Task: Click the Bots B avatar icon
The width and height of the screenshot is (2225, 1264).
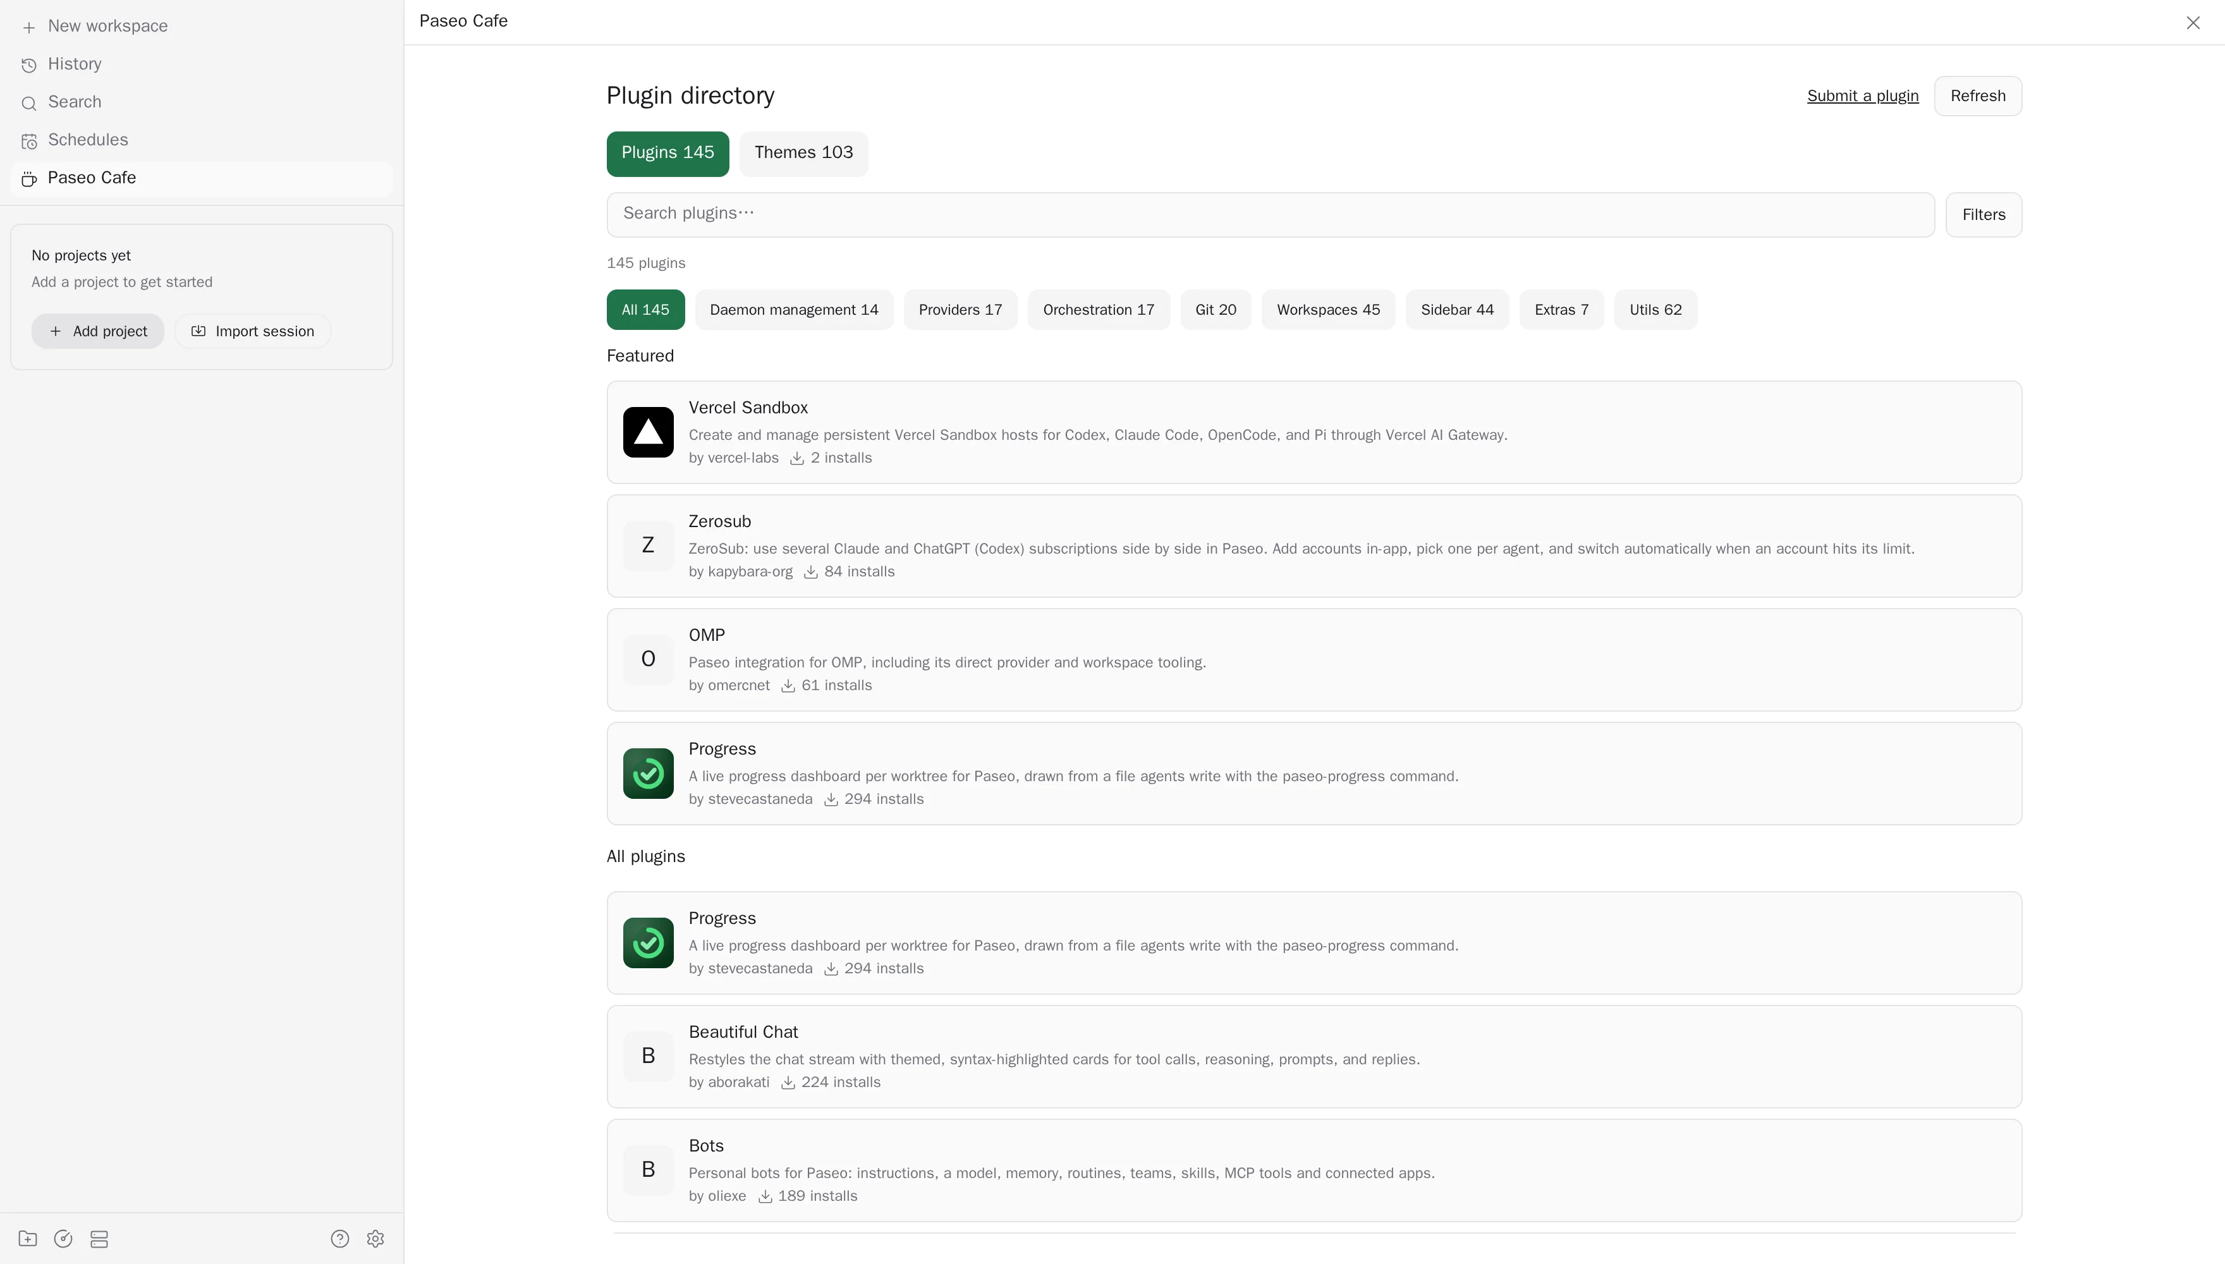Action: click(648, 1170)
